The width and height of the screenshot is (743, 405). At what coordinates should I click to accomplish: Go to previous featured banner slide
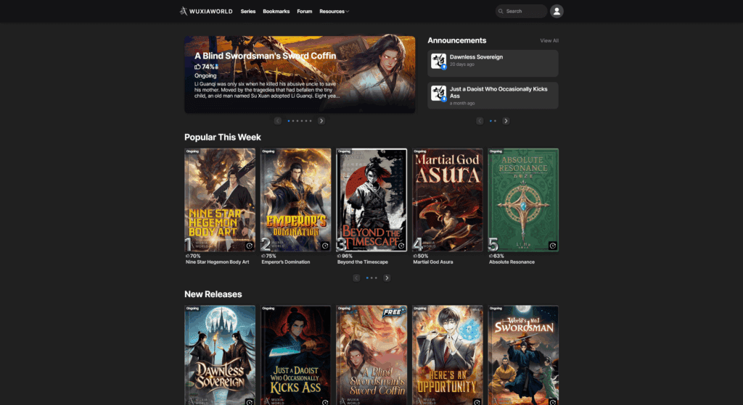[x=278, y=121]
